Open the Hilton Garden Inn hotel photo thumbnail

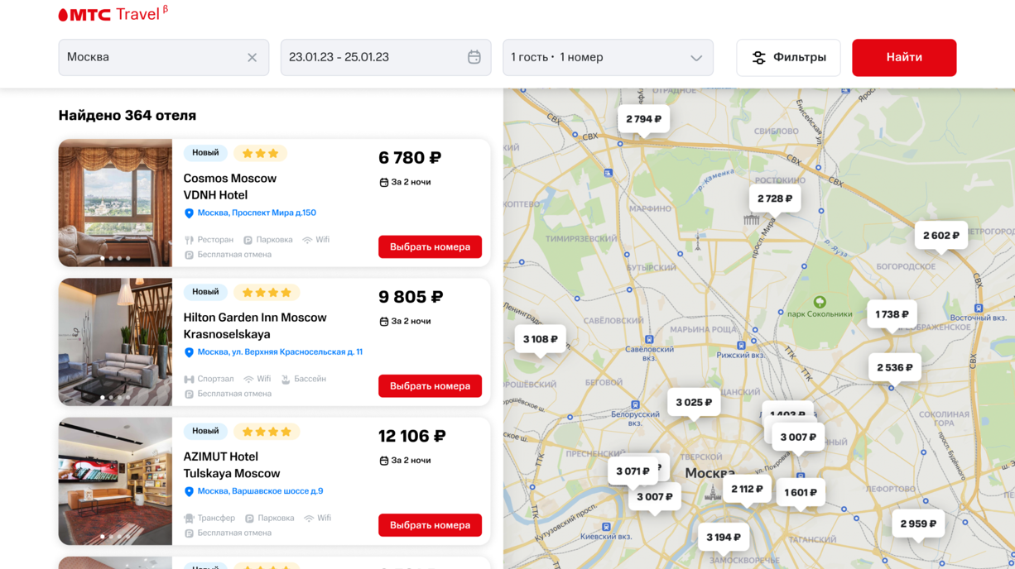pyautogui.click(x=115, y=342)
